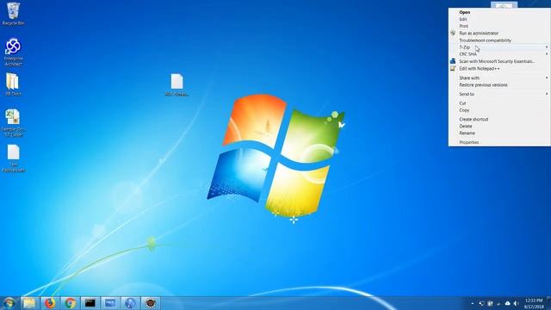Show hidden system tray icons arrow
This screenshot has height=310, width=551.
click(x=473, y=303)
